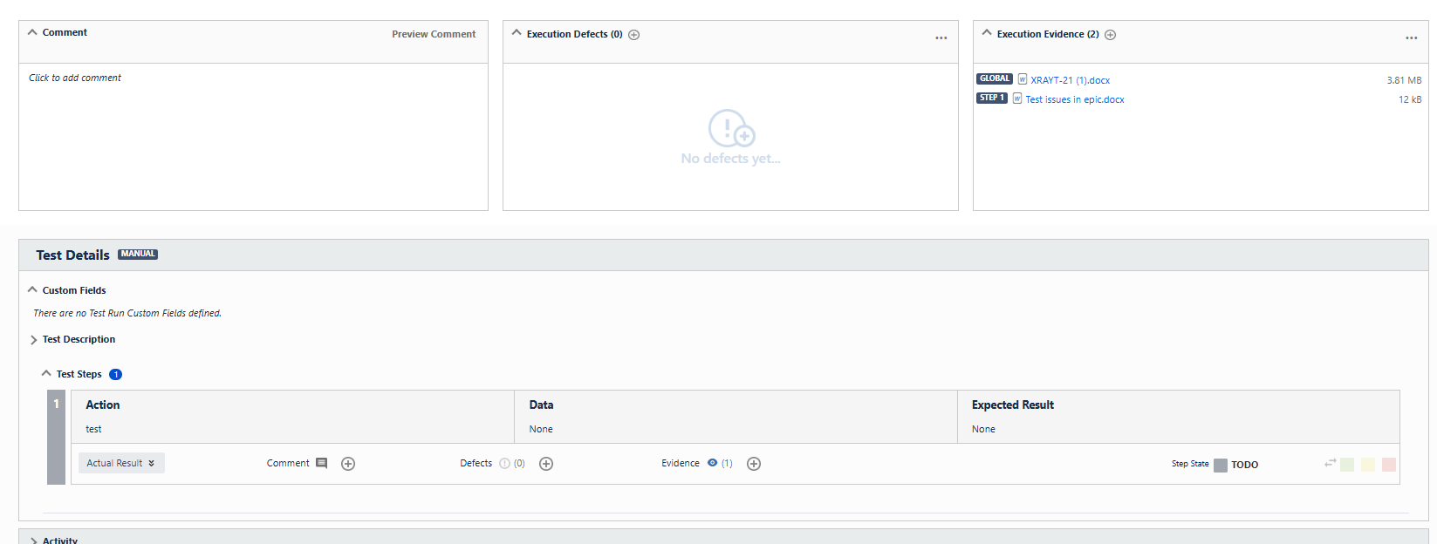Add evidence to test step 1
The image size is (1437, 544).
coord(754,464)
